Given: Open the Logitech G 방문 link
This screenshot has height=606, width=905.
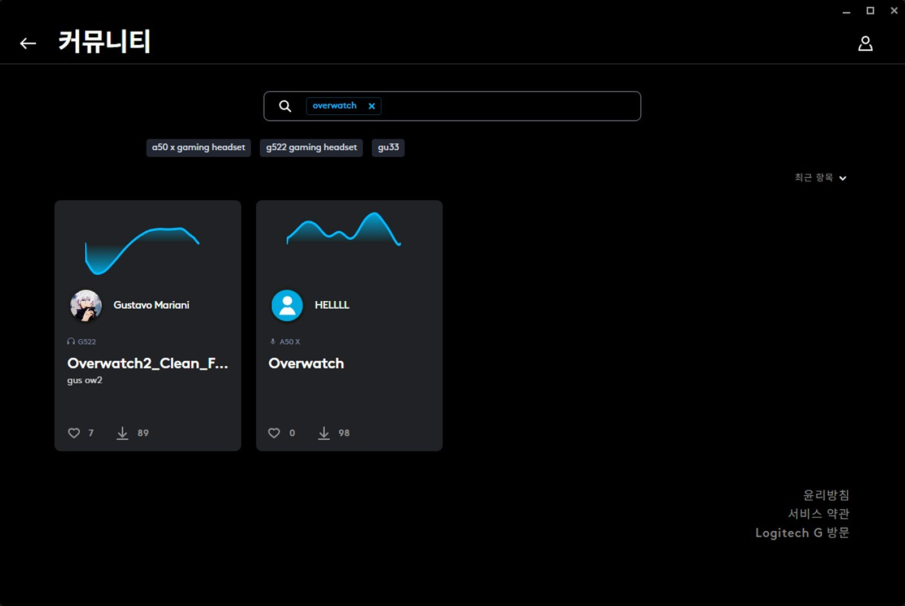Looking at the screenshot, I should (803, 533).
